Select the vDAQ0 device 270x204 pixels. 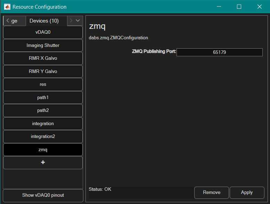(x=43, y=32)
